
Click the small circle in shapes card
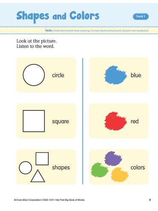click(26, 168)
